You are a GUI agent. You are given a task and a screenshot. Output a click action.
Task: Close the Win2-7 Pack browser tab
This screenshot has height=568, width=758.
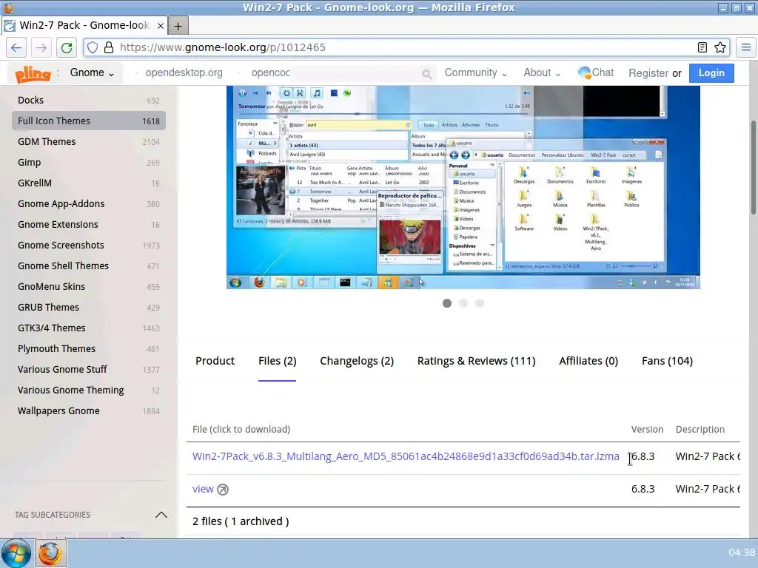[161, 26]
